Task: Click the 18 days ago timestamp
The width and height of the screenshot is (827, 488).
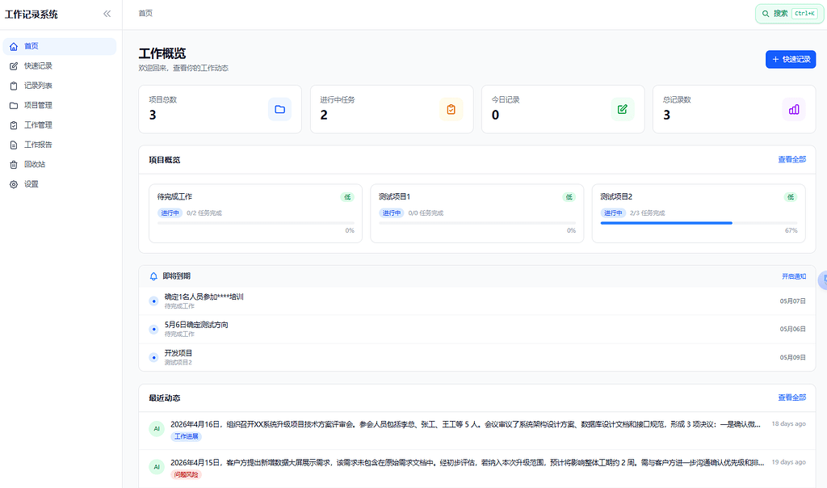Action: [x=788, y=423]
